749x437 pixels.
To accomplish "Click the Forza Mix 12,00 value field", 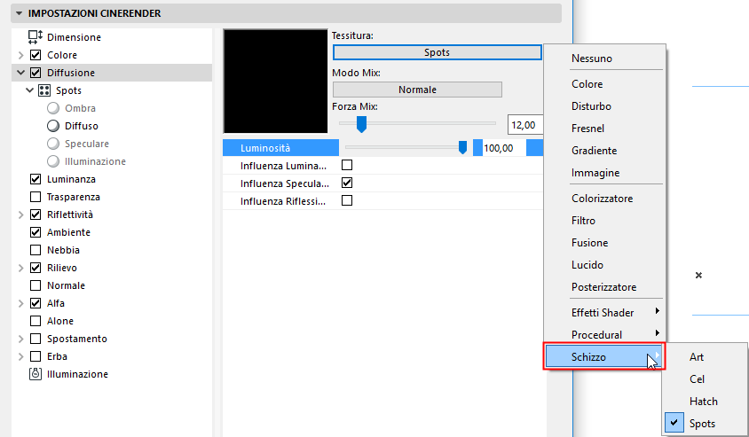I will pos(525,125).
